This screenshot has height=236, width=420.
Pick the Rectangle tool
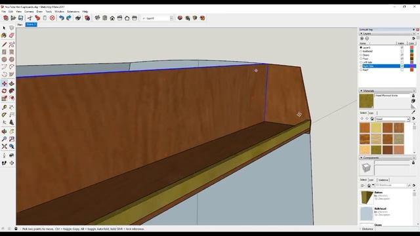coord(4,52)
